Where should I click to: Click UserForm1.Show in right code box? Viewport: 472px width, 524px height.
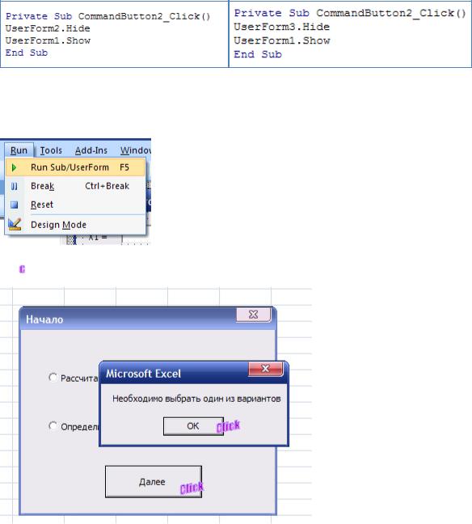[282, 40]
